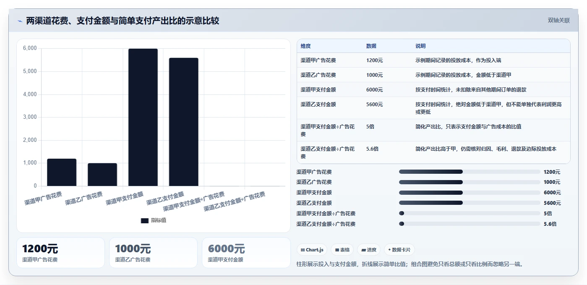Click the 渠道甲支付金额 progress bar

point(470,193)
